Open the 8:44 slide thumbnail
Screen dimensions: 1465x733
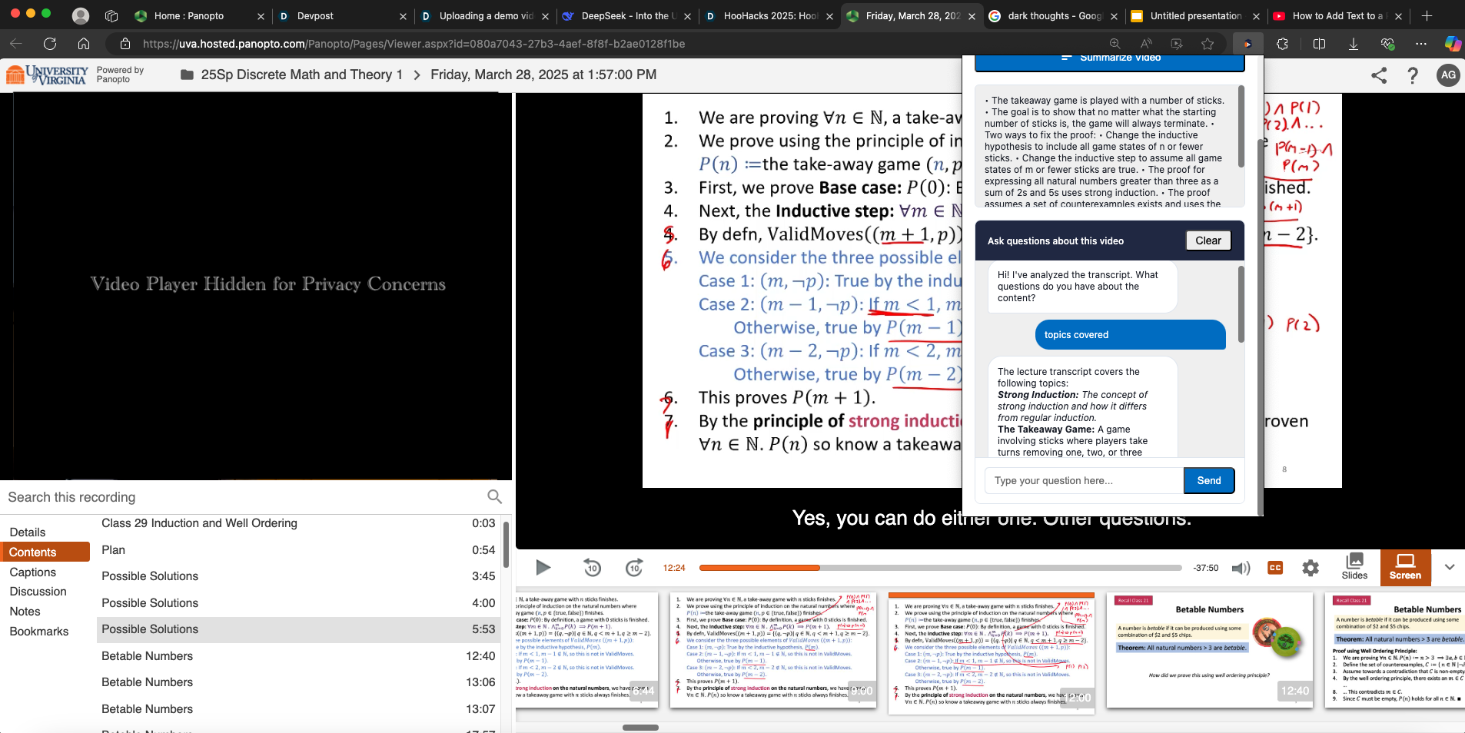click(x=587, y=649)
